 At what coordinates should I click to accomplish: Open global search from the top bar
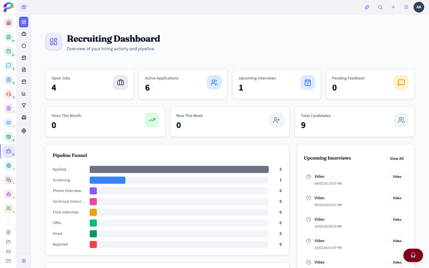pos(380,7)
